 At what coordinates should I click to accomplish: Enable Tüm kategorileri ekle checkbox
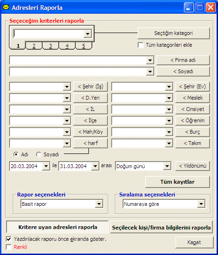[140, 45]
